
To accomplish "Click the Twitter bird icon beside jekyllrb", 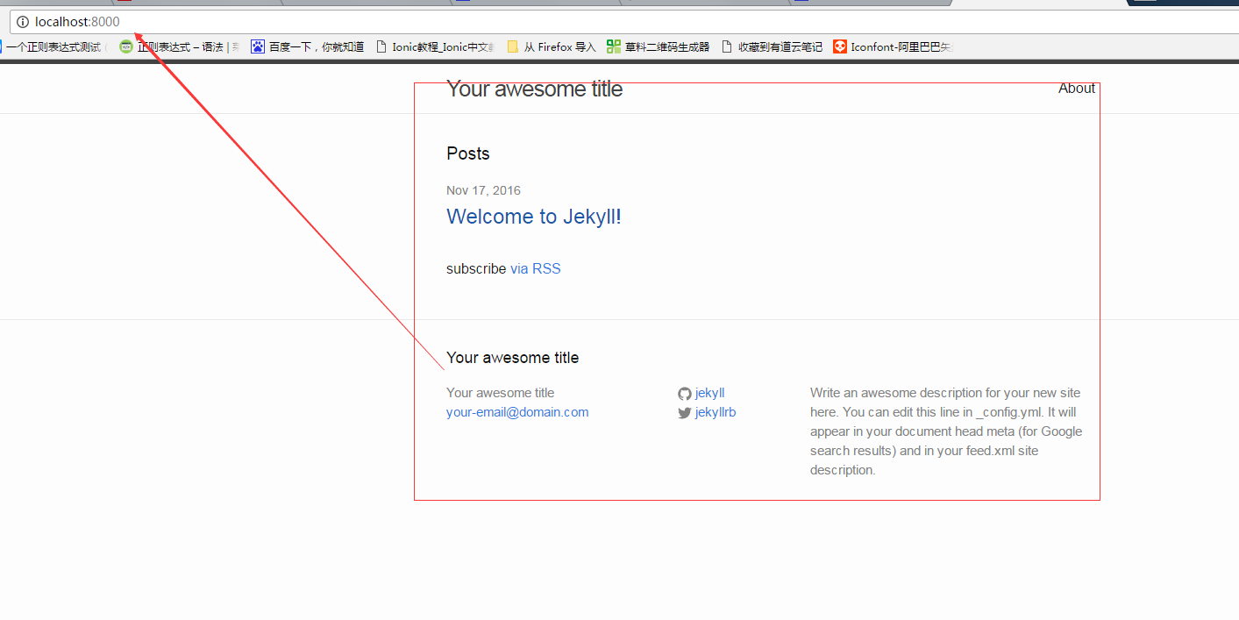I will [x=685, y=413].
